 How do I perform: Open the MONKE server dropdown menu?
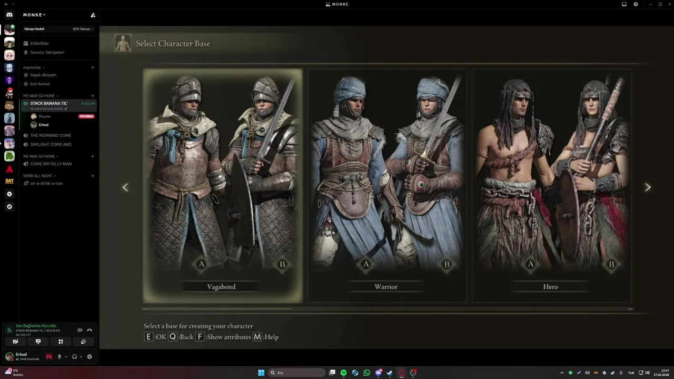[x=34, y=15]
